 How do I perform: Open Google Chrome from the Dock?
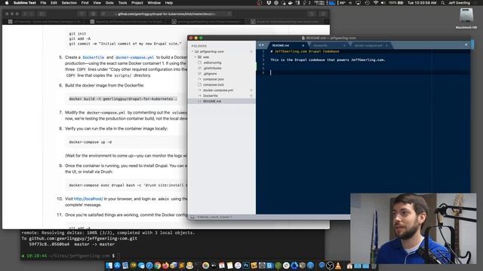[157, 266]
